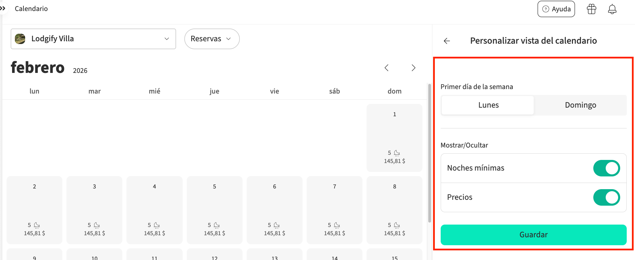
Task: Expand the sidebar with double chevron
Action: point(3,8)
